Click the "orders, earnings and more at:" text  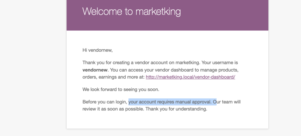[113, 77]
